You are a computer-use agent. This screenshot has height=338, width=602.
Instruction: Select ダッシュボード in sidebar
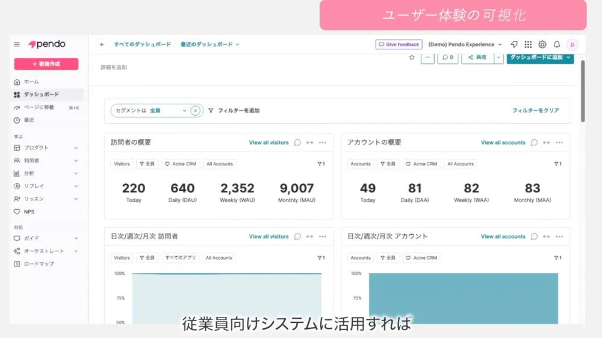pyautogui.click(x=46, y=95)
